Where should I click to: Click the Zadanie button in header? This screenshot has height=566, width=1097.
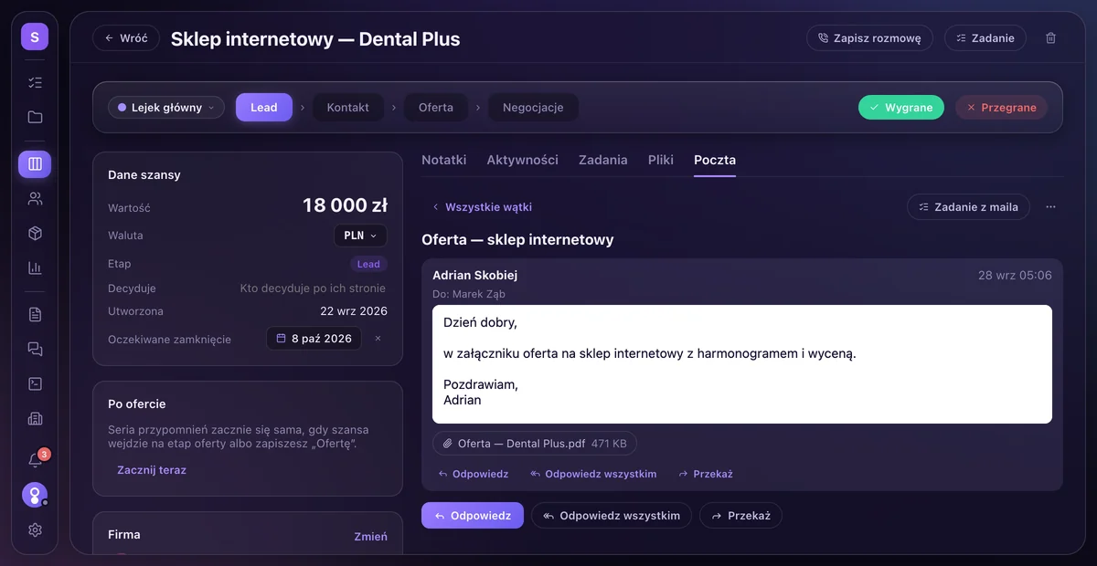point(985,38)
